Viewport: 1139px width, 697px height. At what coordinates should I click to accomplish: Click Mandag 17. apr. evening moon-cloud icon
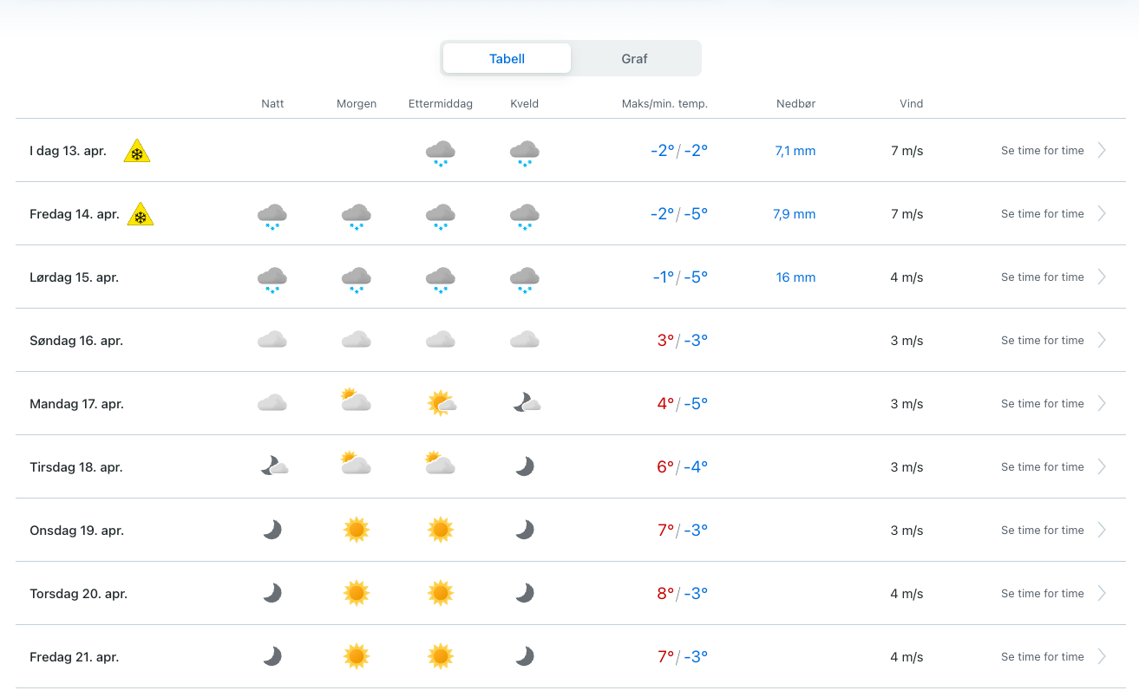tap(526, 402)
